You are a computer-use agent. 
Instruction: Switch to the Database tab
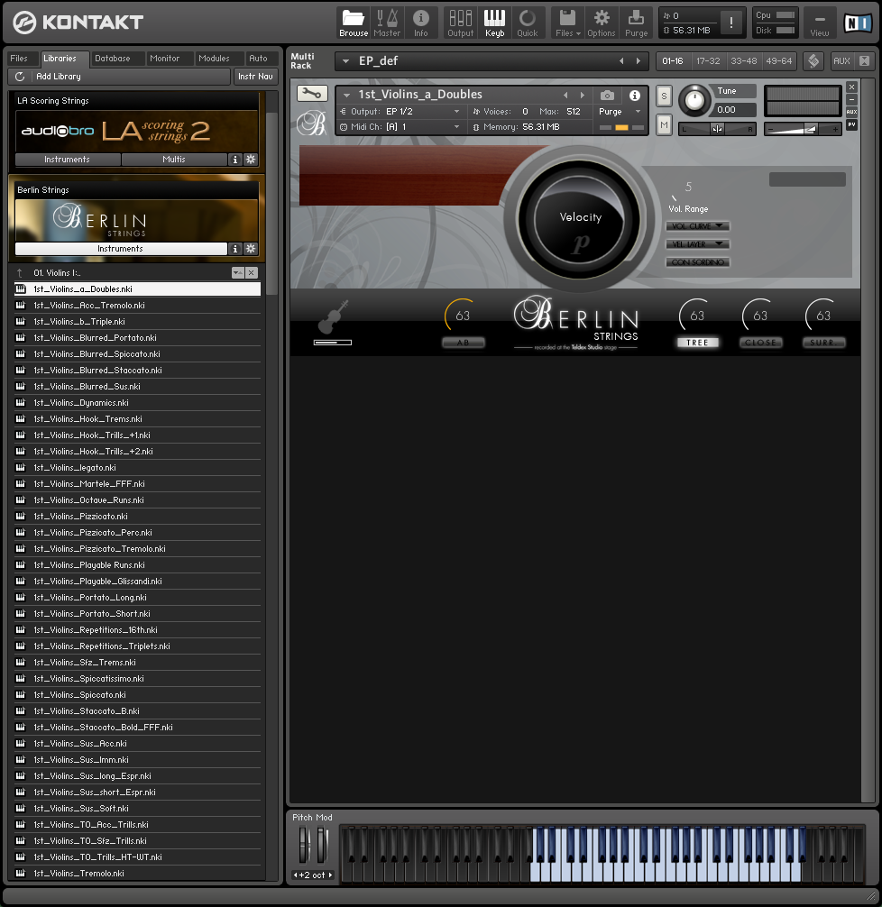[x=112, y=59]
